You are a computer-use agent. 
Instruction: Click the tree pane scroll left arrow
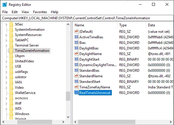(x=3, y=122)
